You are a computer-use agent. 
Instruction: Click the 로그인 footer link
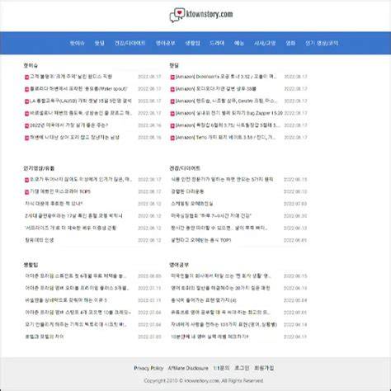pos(242,368)
